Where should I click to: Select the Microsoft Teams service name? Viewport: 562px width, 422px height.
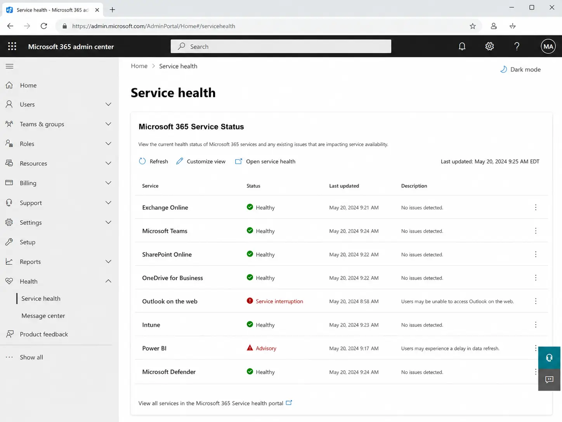tap(165, 231)
